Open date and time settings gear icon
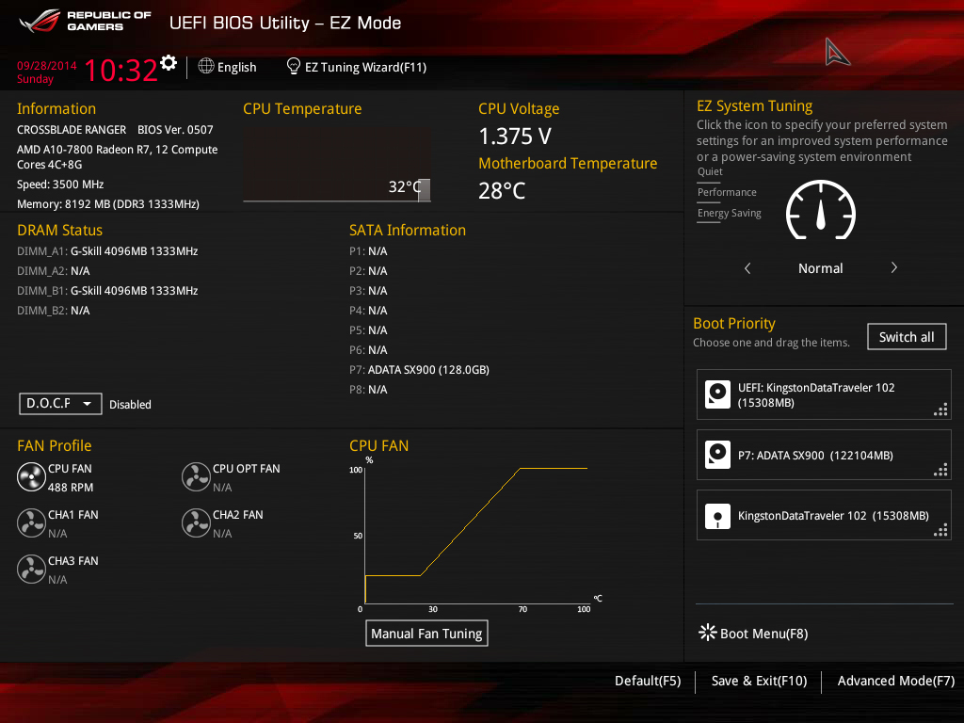This screenshot has height=723, width=964. click(x=169, y=63)
